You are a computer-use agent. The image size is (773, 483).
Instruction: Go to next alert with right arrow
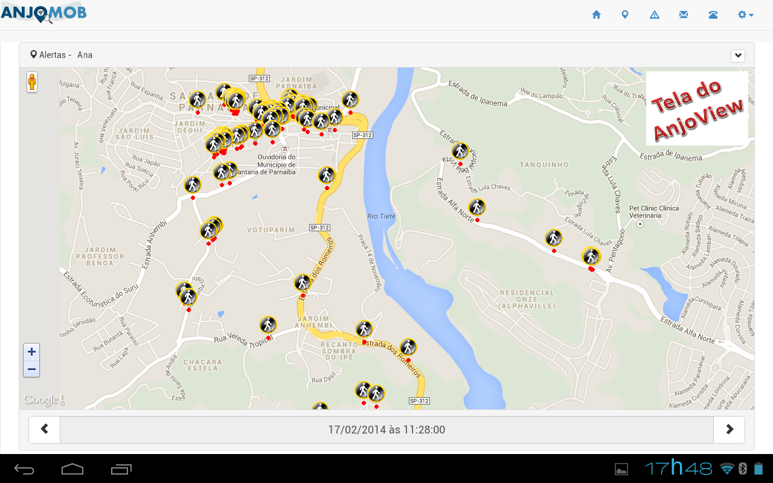click(x=729, y=429)
